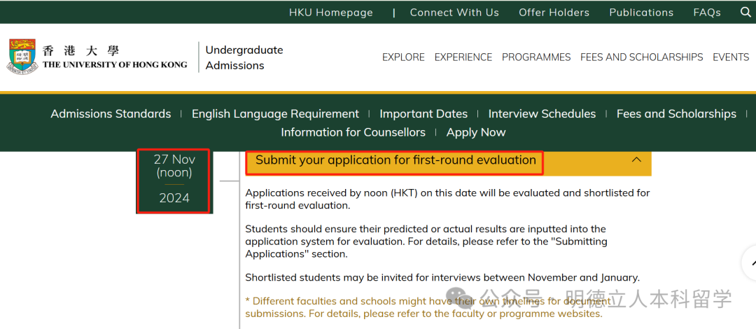Viewport: 756px width, 329px height.
Task: Open English Language Requirement page
Action: click(x=275, y=114)
